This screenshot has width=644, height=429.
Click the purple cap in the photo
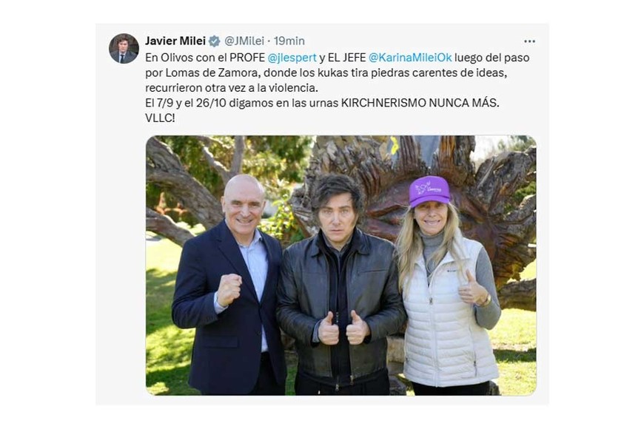coord(429,192)
